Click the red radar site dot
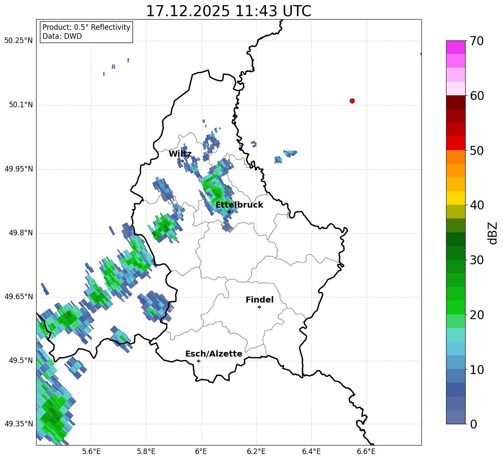 (x=352, y=101)
